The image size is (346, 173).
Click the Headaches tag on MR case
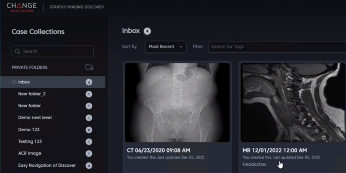(x=254, y=164)
